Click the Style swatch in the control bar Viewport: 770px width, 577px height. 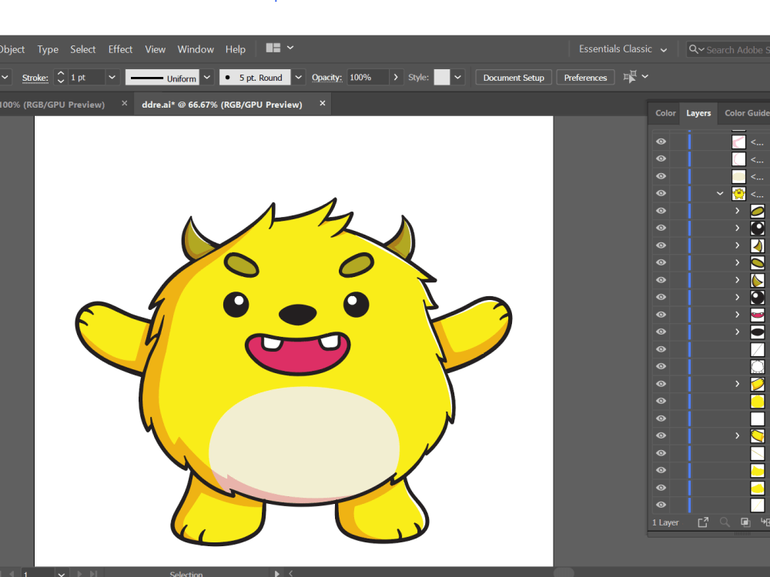tap(442, 77)
